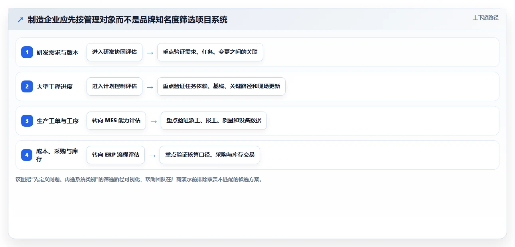Click the arrow after 进入计划控制评估
515x247 pixels.
pyautogui.click(x=150, y=87)
